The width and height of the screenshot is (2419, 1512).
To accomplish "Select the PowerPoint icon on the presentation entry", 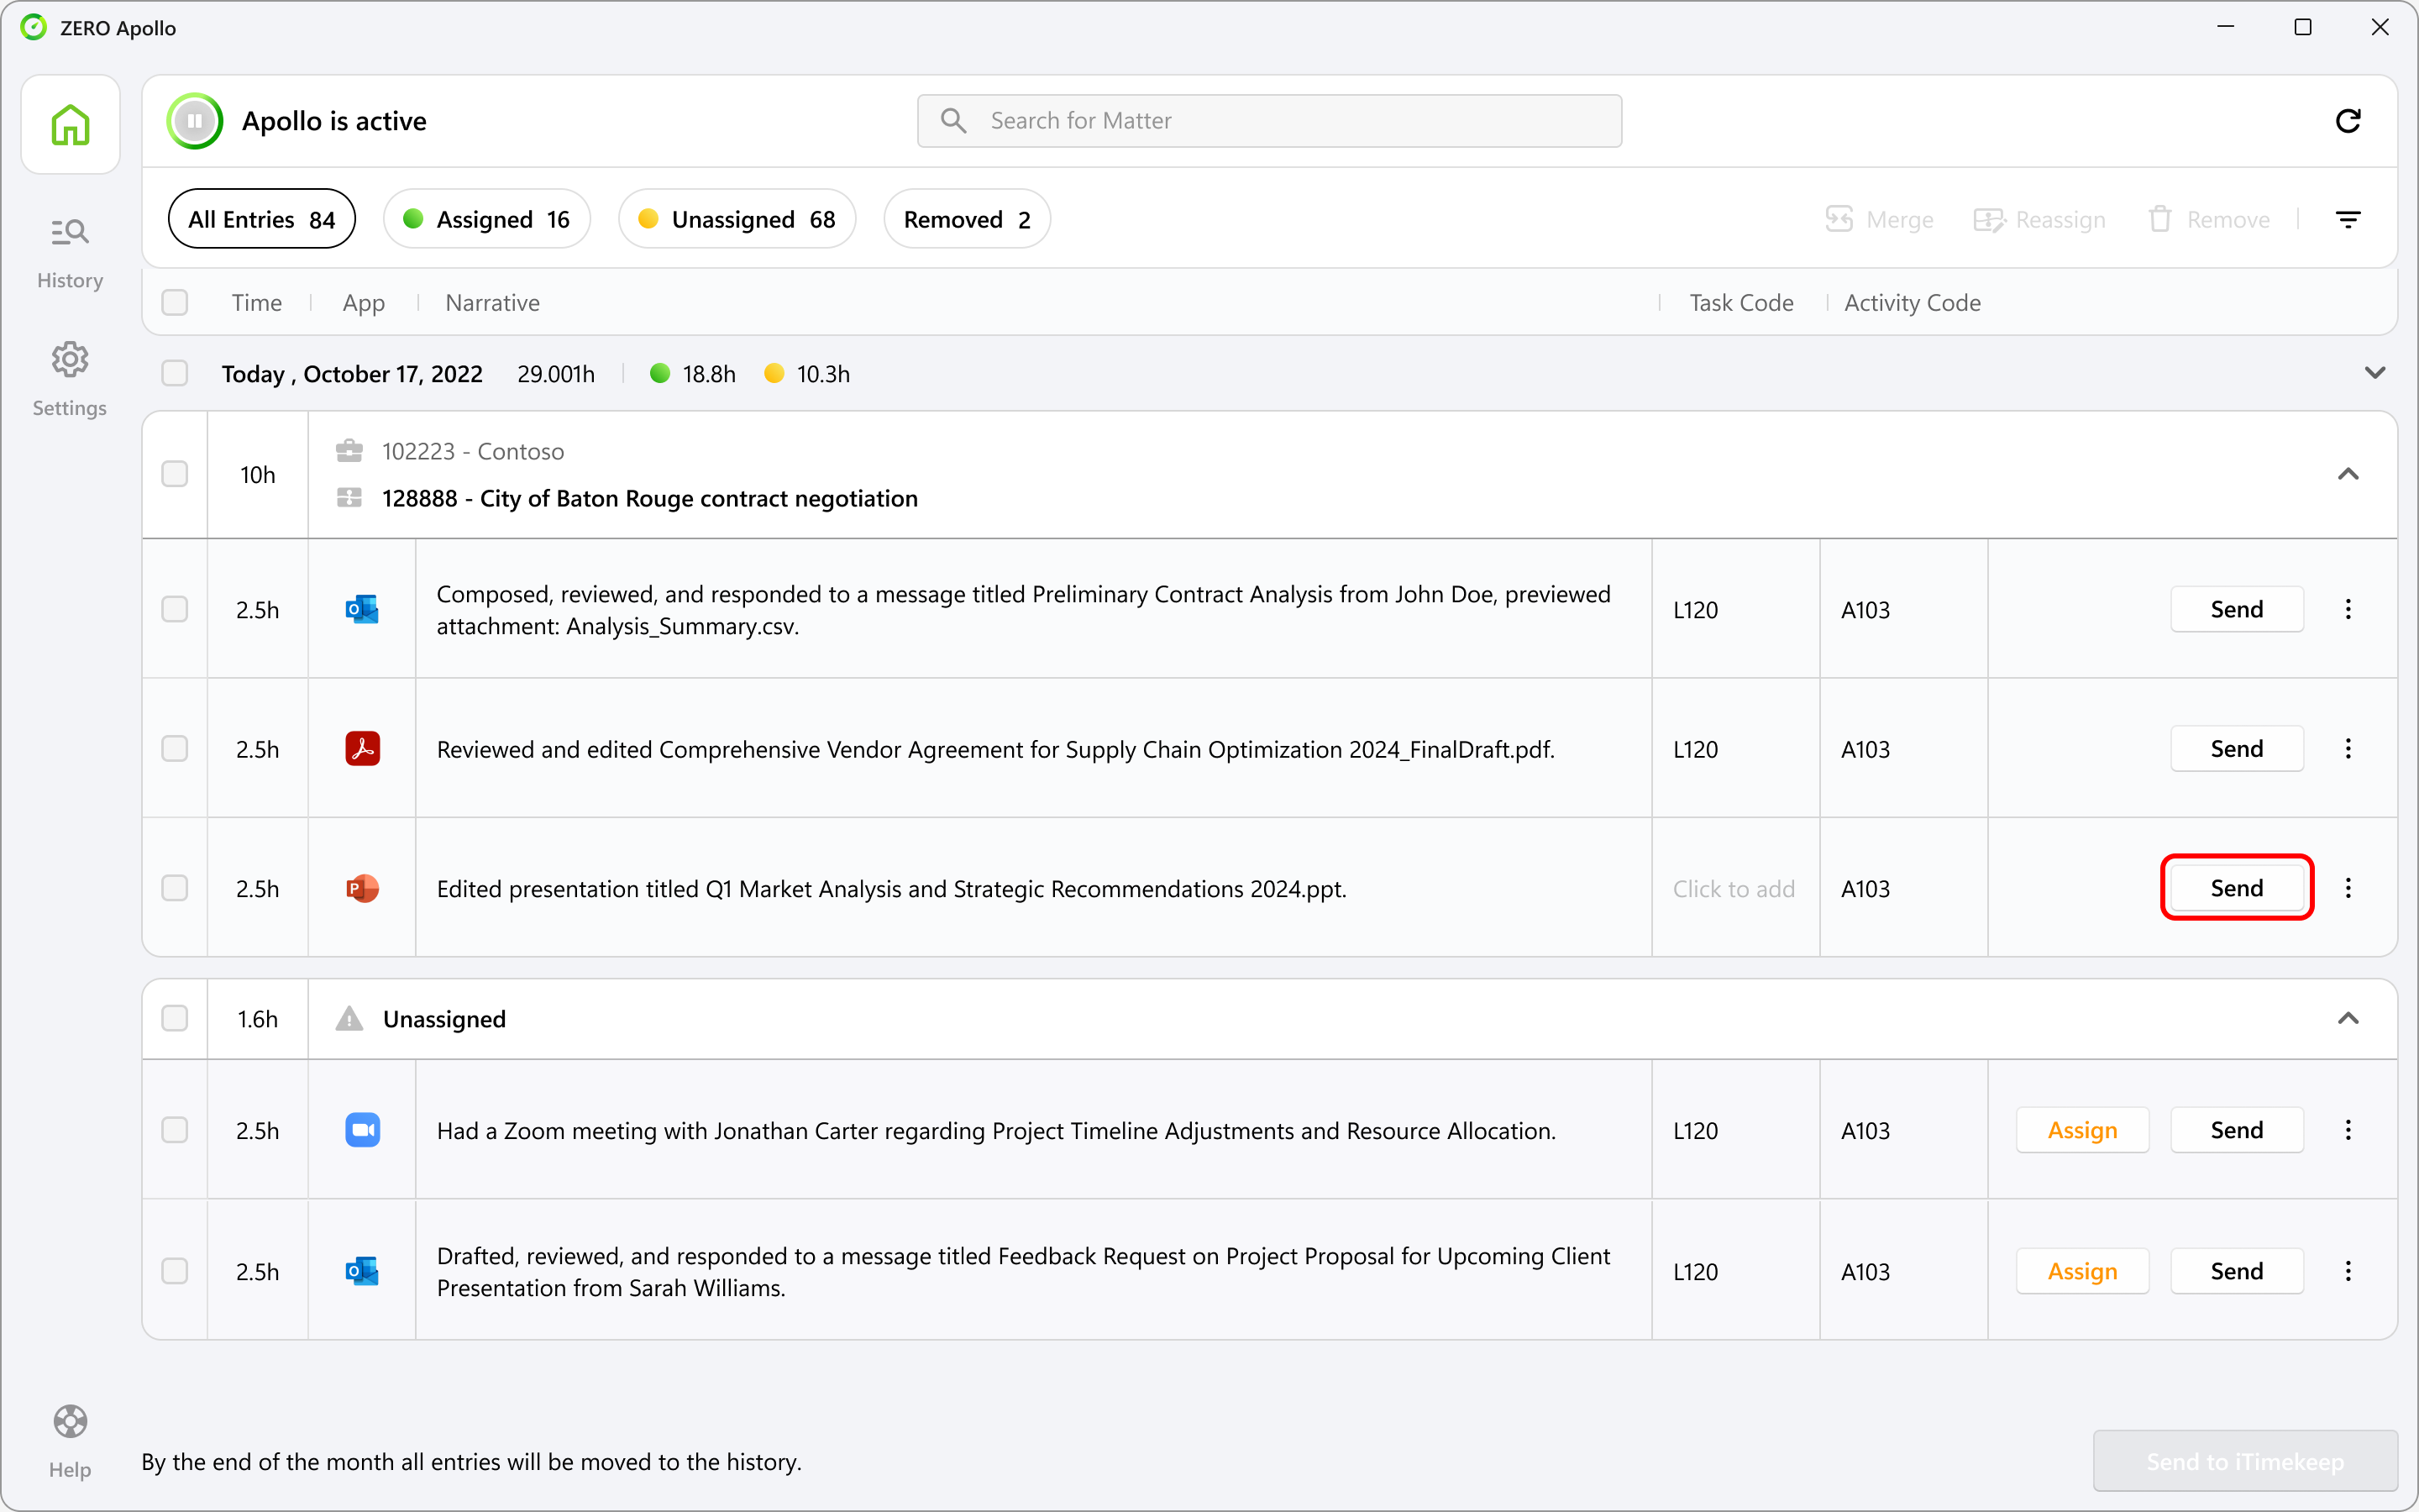I will (363, 887).
